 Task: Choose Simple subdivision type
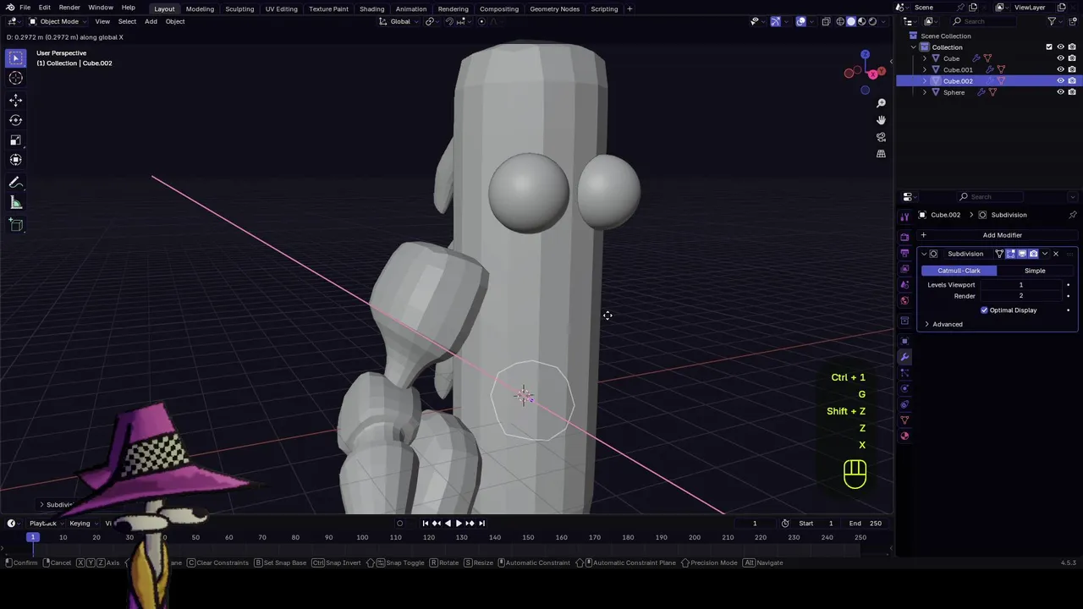tap(1035, 271)
